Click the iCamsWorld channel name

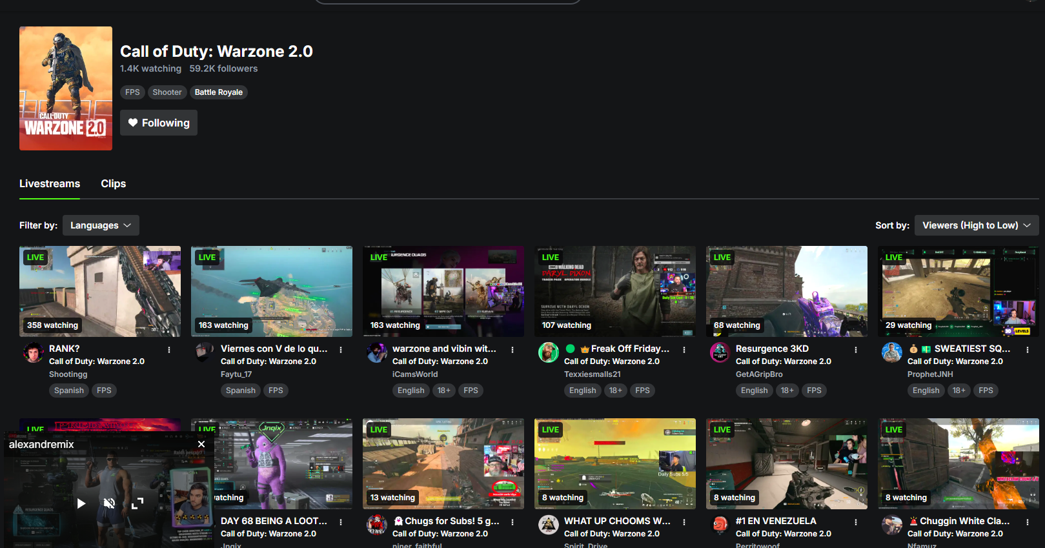pos(415,374)
